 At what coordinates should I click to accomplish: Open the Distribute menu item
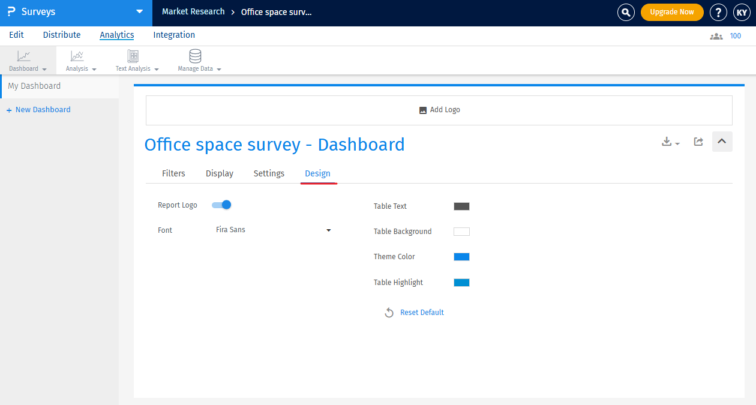[x=61, y=35]
